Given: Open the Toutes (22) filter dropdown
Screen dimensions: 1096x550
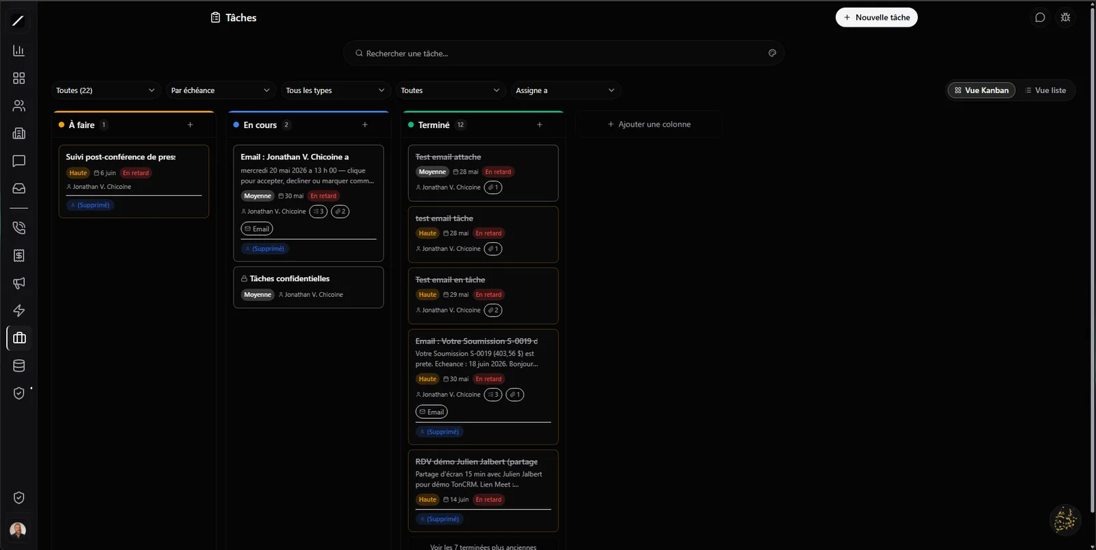Looking at the screenshot, I should tap(105, 90).
